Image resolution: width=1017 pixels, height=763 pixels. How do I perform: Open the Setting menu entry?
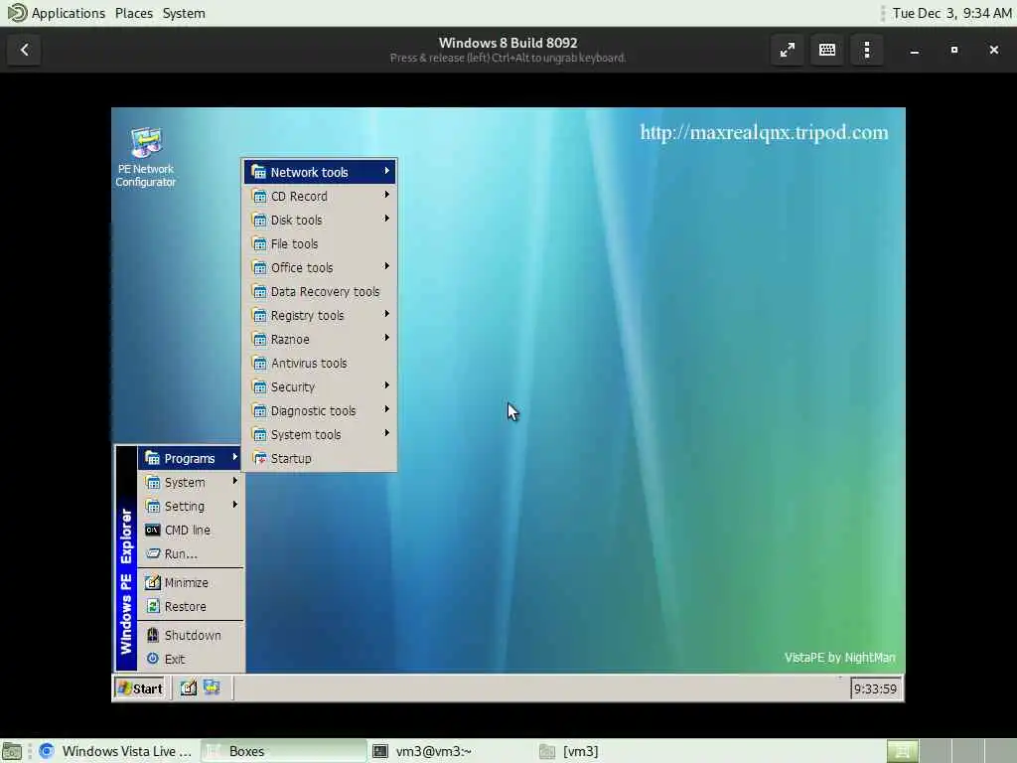click(x=190, y=506)
